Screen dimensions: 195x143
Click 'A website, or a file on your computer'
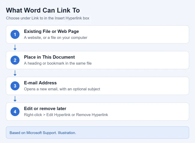55,38
